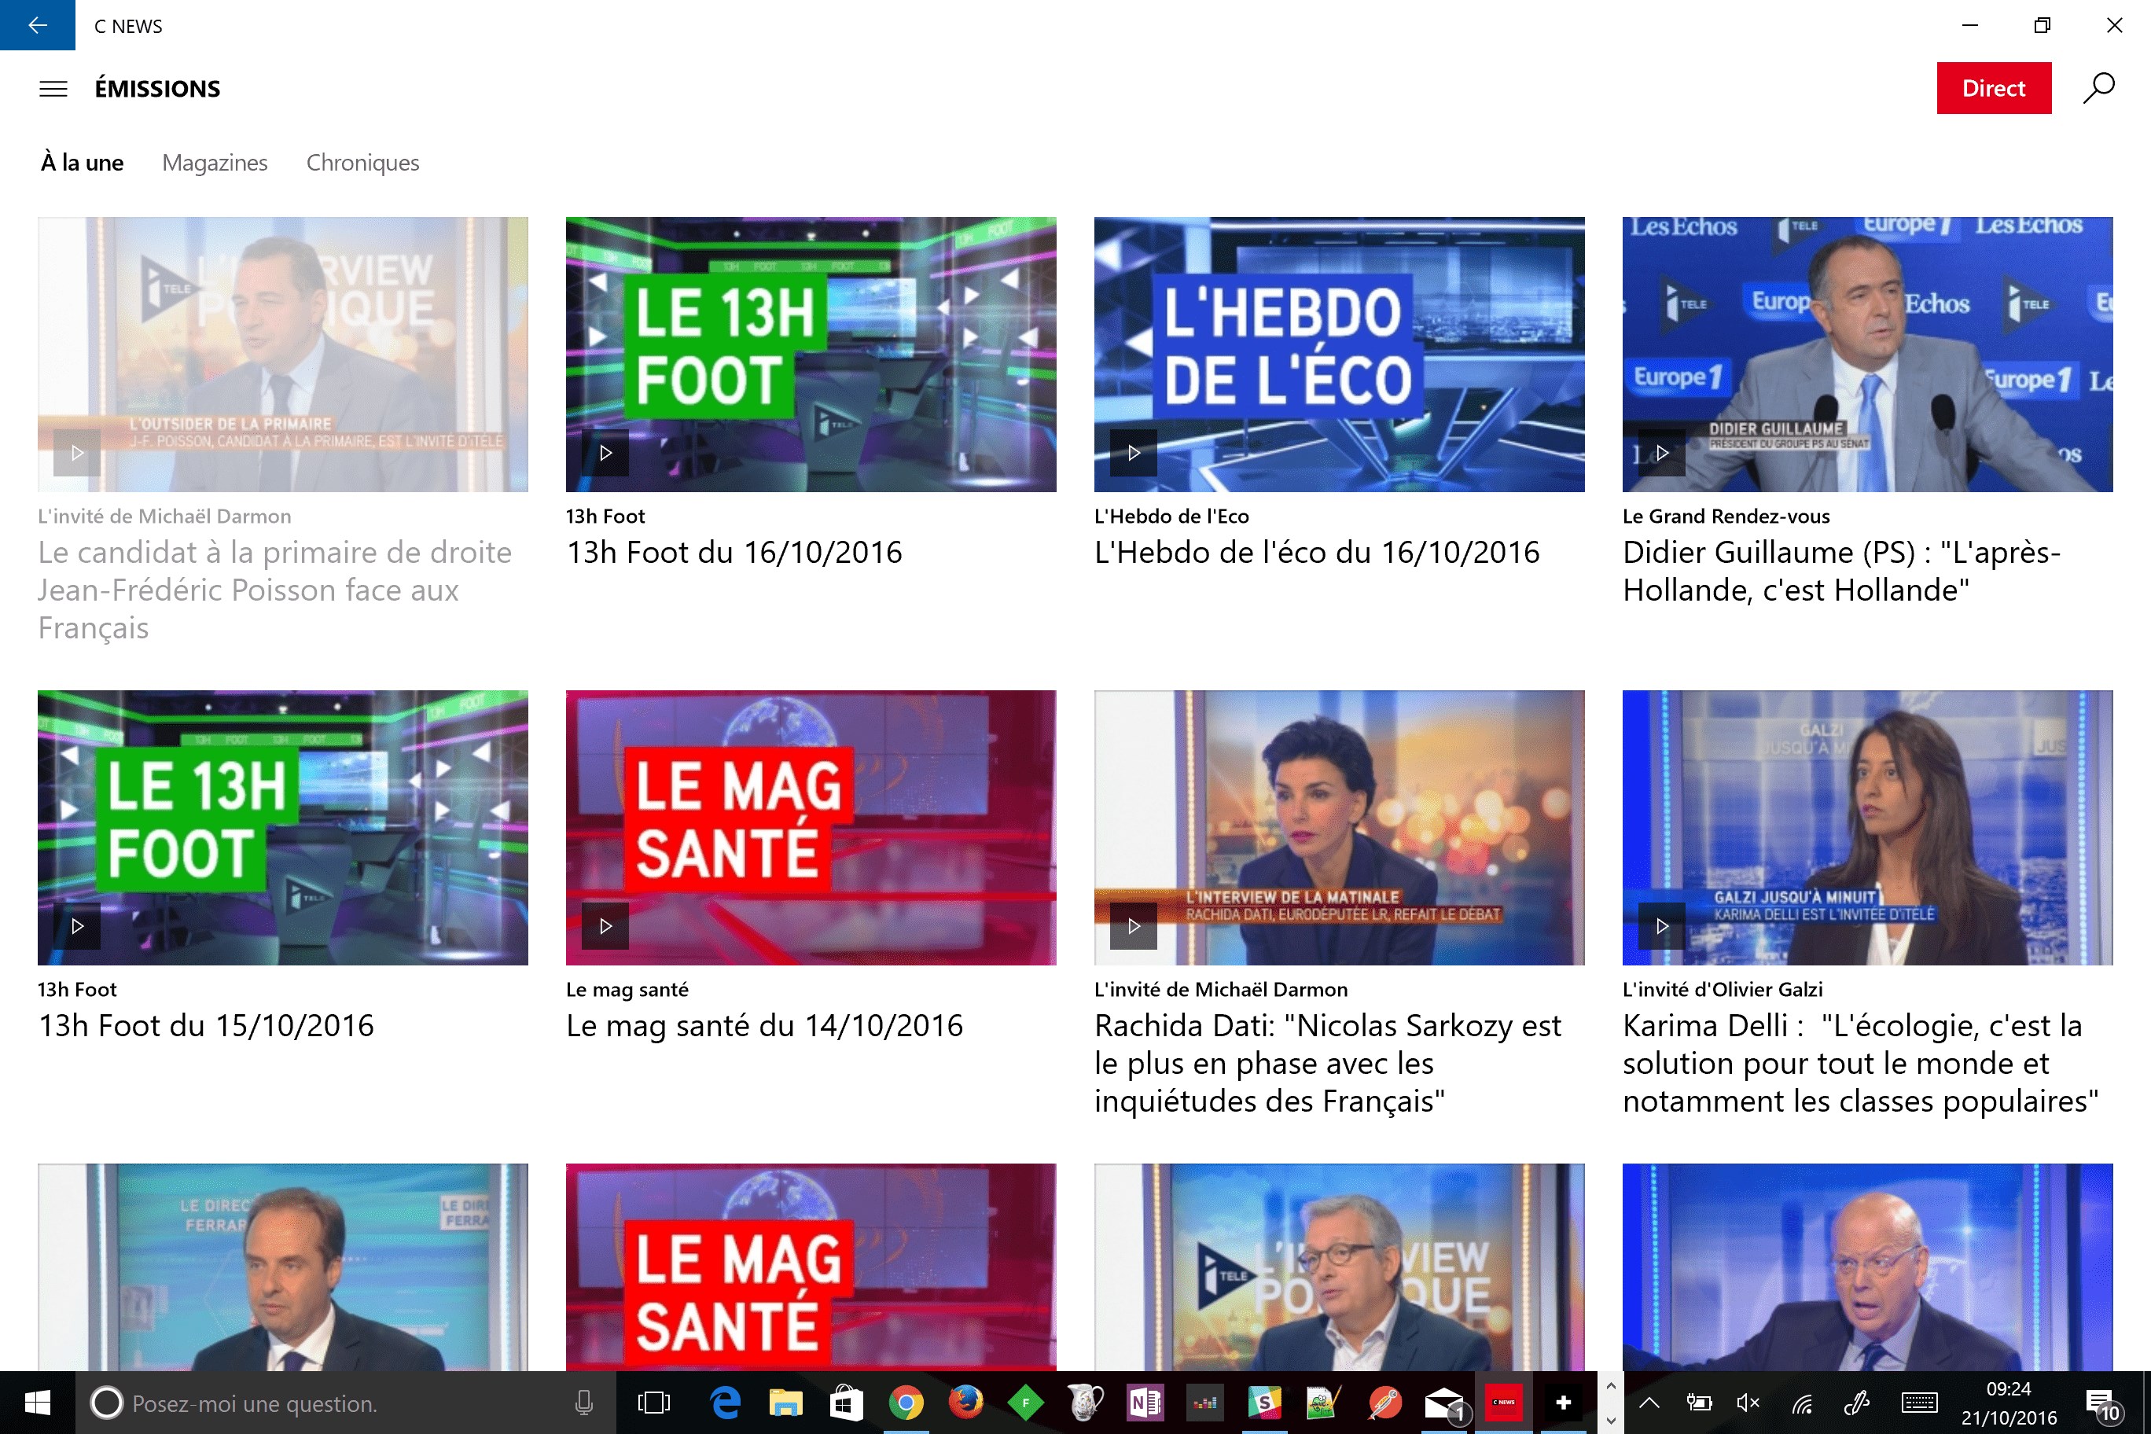Toggle the muted volume icon in tray
2151x1434 pixels.
point(1748,1403)
